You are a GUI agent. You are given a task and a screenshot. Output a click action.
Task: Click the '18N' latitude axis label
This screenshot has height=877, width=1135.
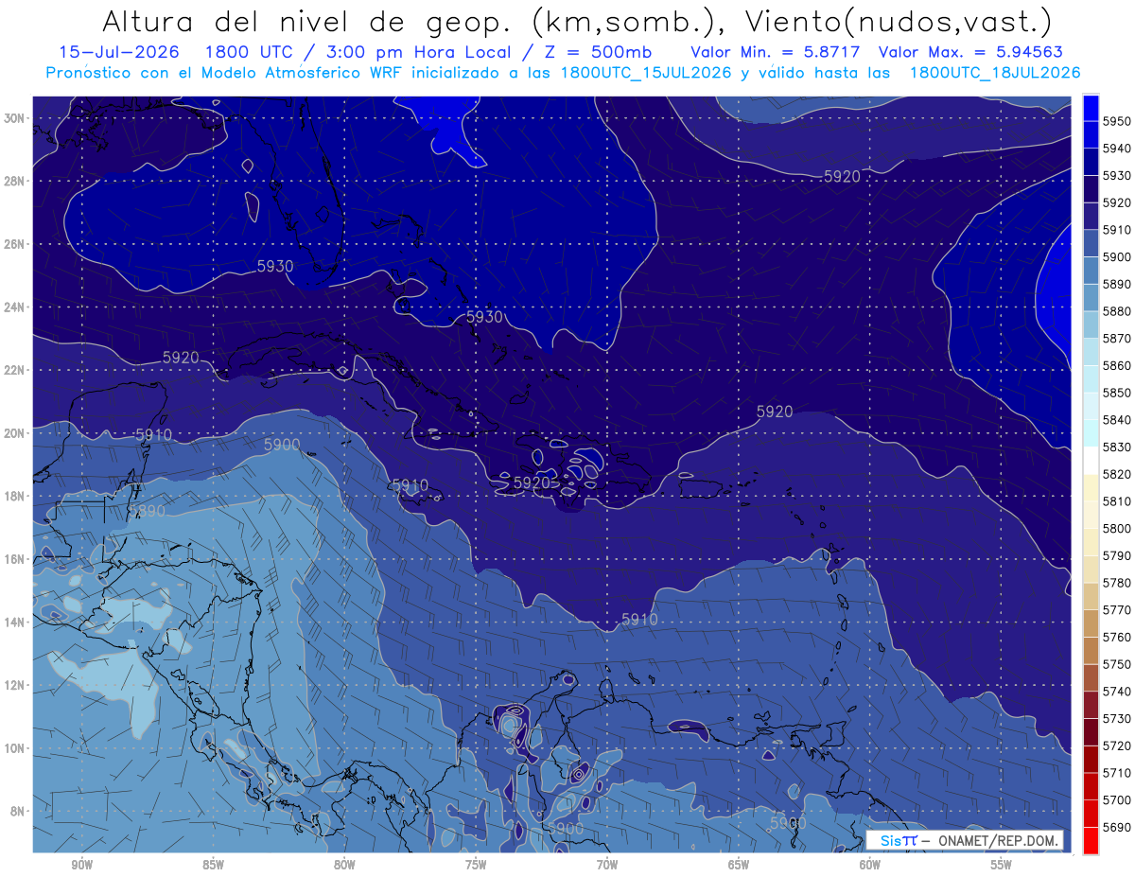click(x=14, y=496)
